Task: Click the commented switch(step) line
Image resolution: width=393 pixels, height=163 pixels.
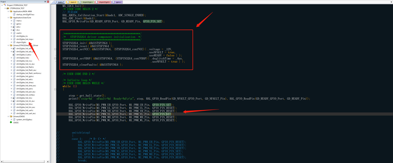Action: click(81, 132)
